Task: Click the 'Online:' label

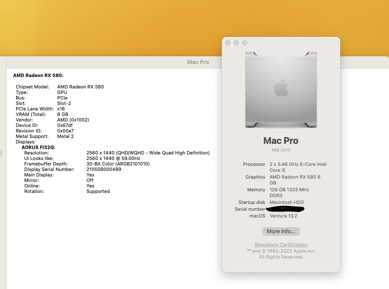Action: [32, 186]
